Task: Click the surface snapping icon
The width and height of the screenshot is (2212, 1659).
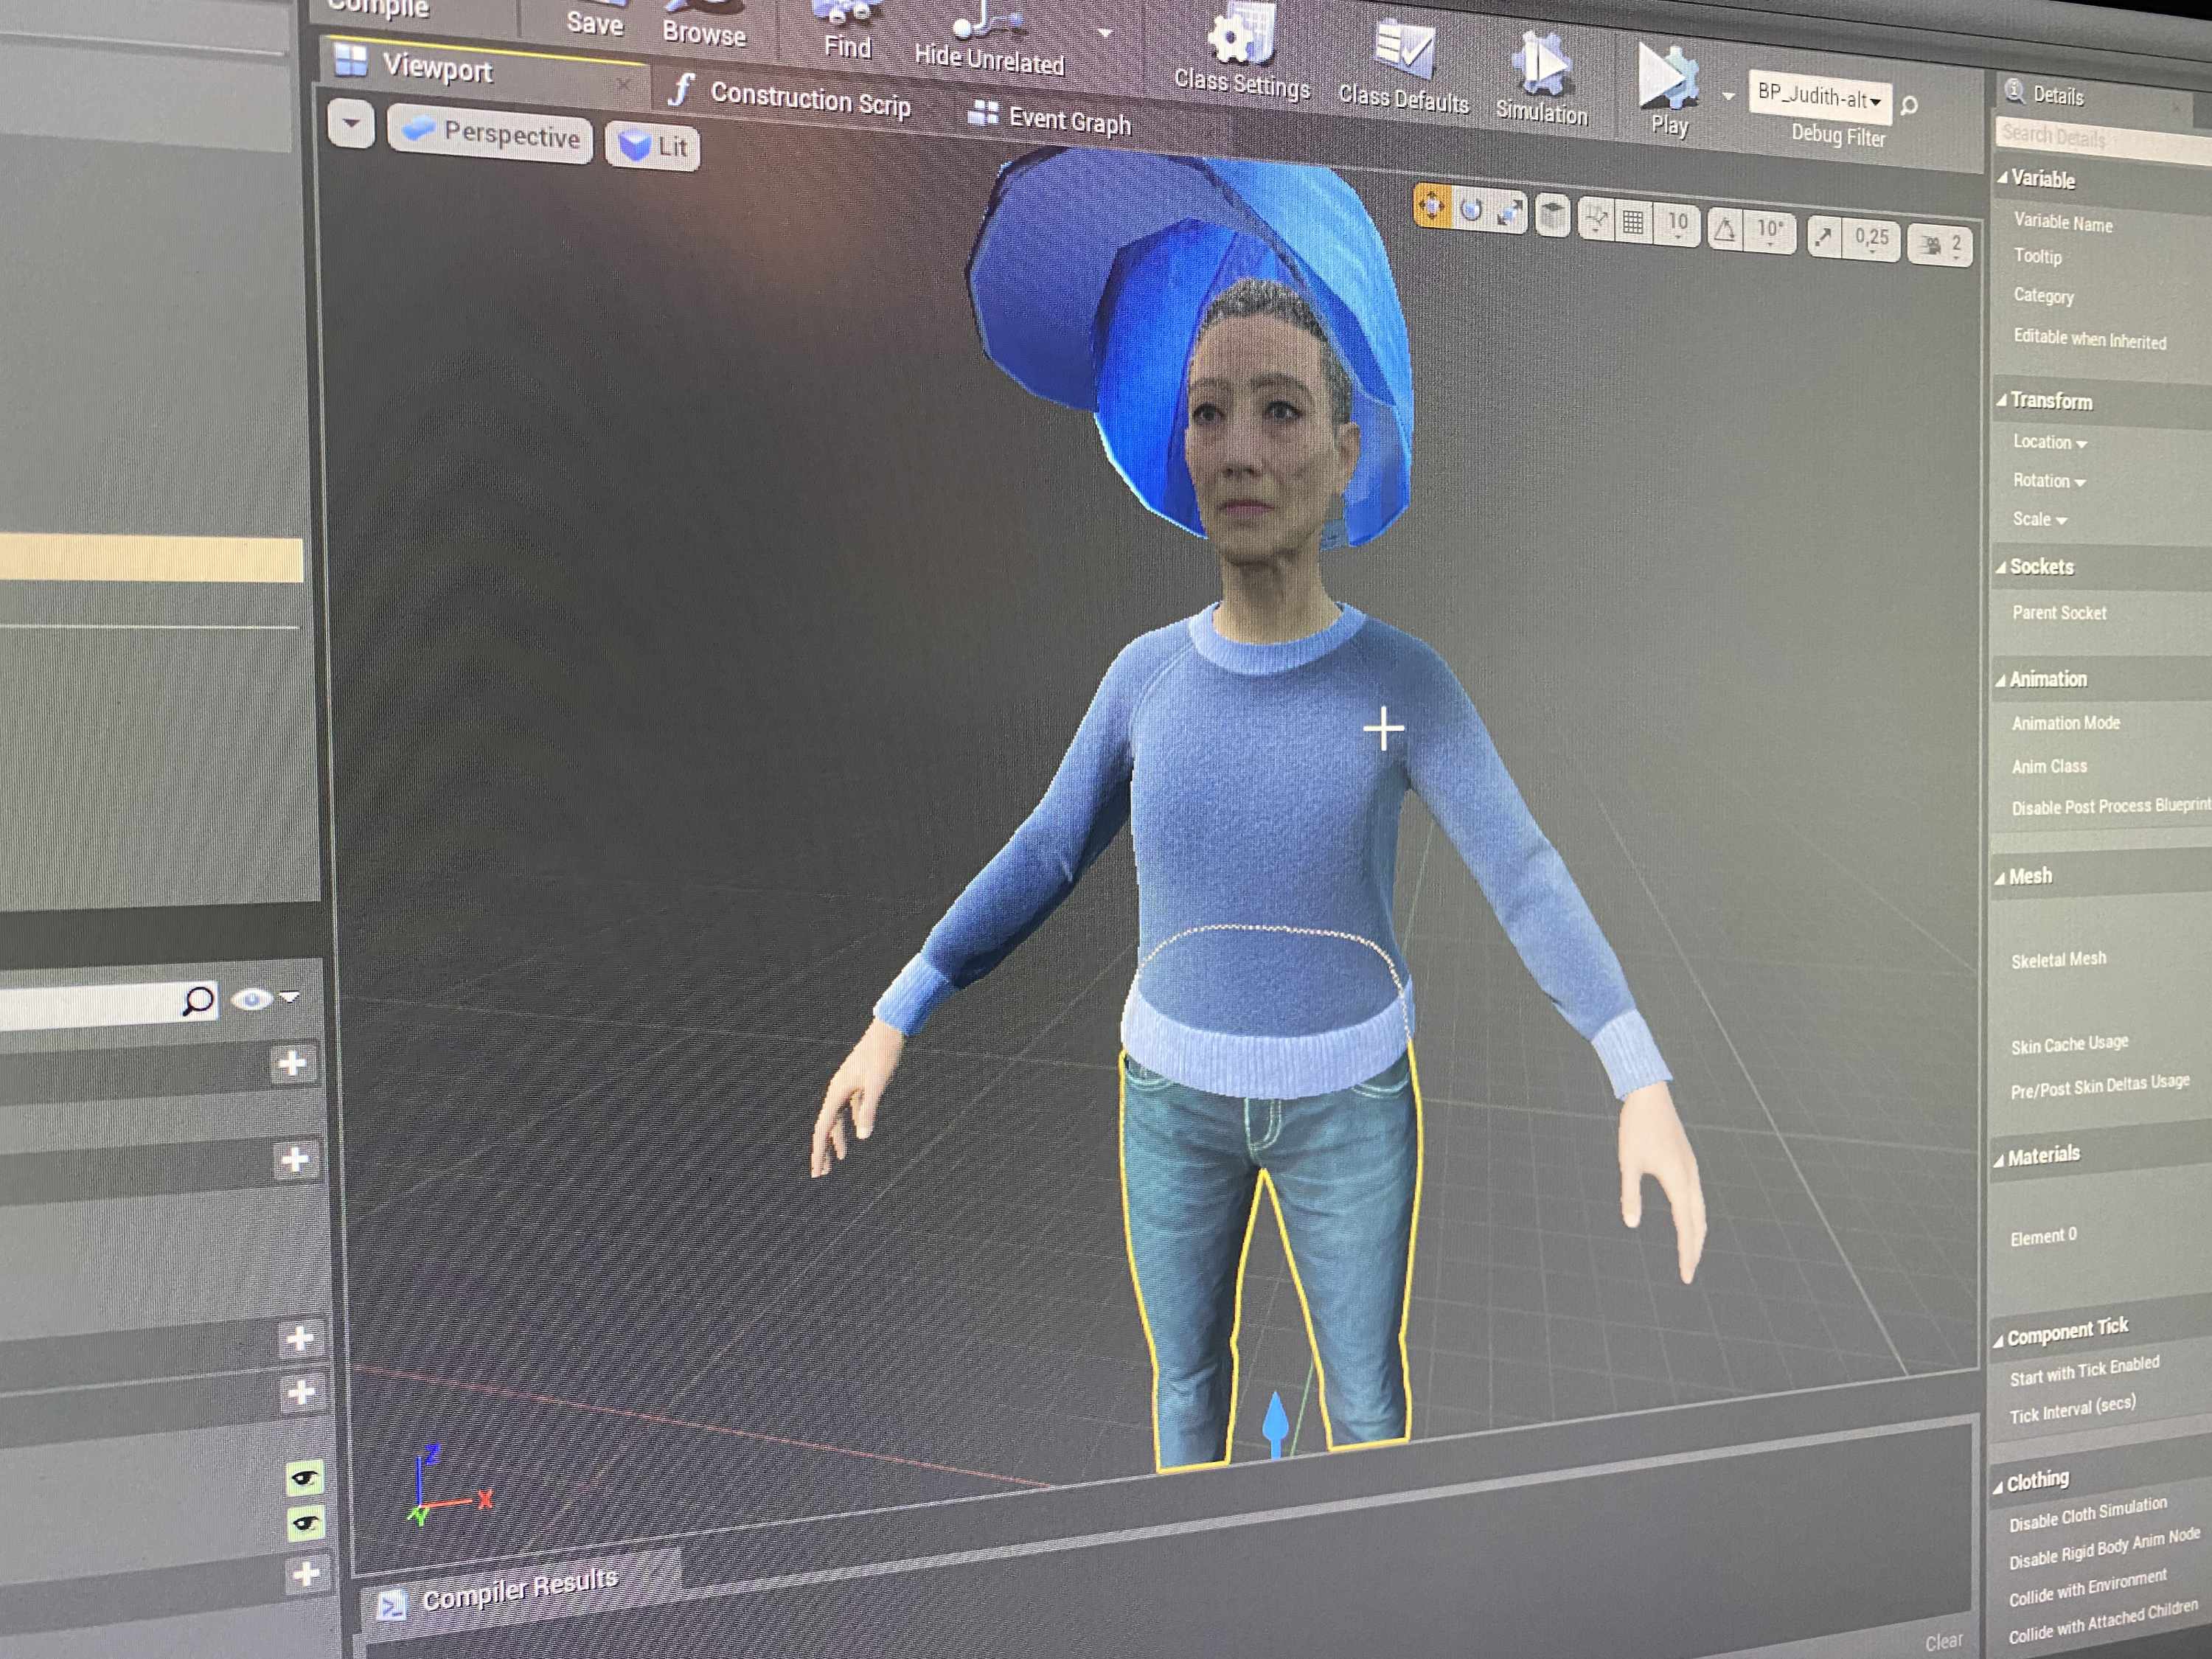Action: click(1596, 219)
